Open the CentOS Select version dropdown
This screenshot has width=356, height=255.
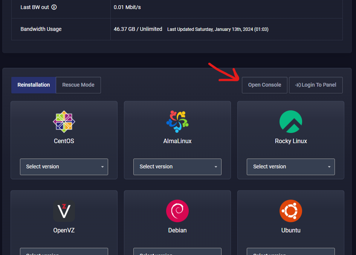point(64,166)
